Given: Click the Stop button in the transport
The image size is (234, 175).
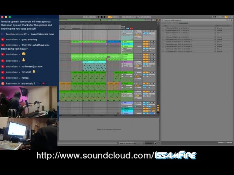Looking at the screenshot, I should click(102, 17).
